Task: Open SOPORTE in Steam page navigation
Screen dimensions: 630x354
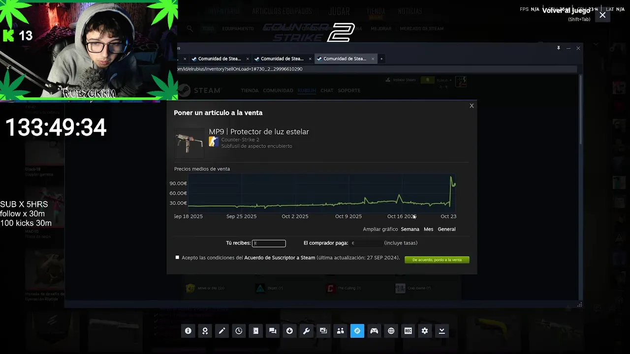Action: pos(349,90)
